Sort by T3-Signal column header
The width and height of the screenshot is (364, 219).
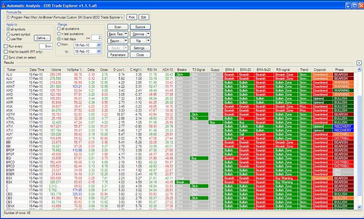(x=199, y=70)
